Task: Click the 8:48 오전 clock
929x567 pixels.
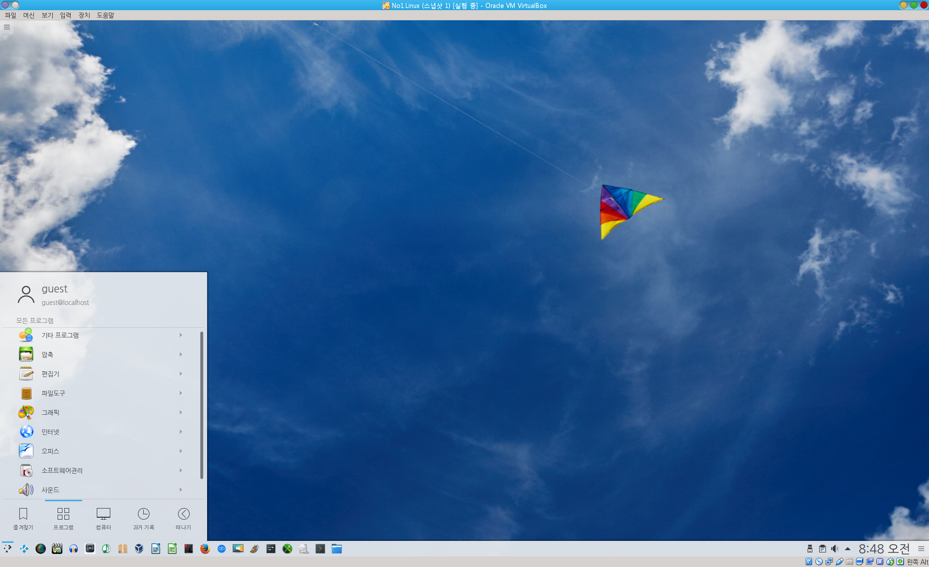Action: pos(884,549)
